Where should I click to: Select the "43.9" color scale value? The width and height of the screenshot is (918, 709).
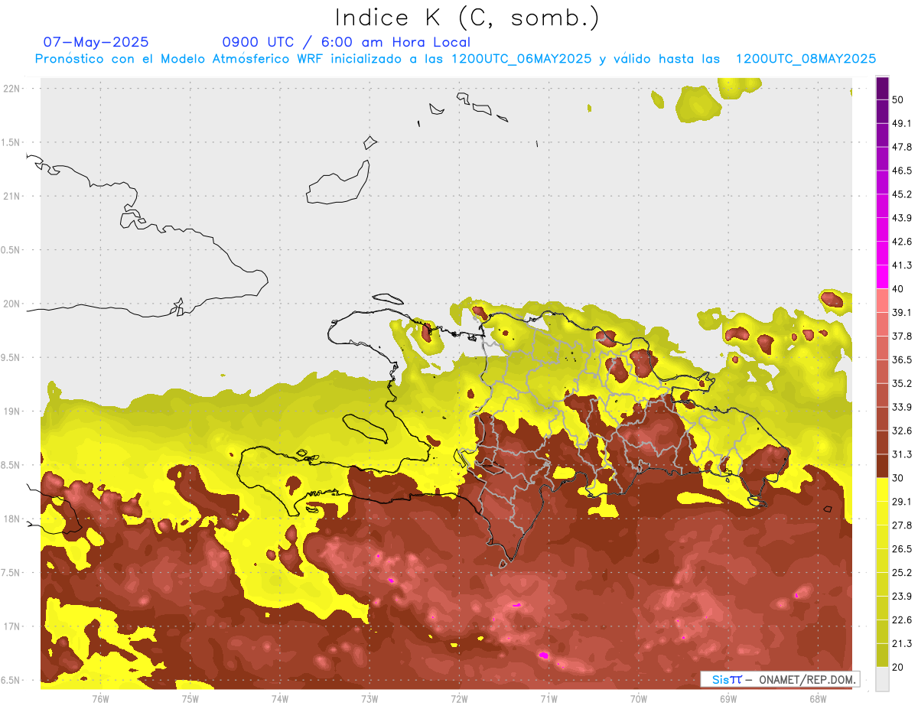point(902,218)
